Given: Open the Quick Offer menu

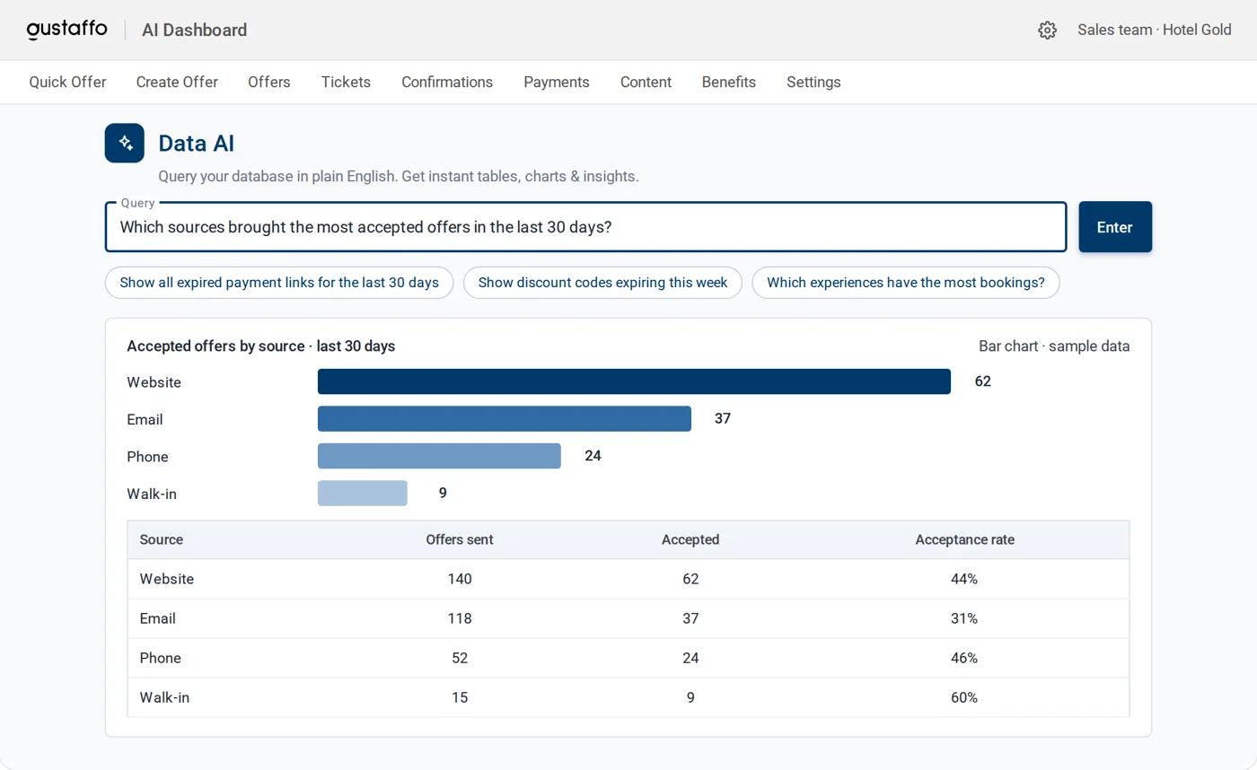Looking at the screenshot, I should click(x=67, y=82).
